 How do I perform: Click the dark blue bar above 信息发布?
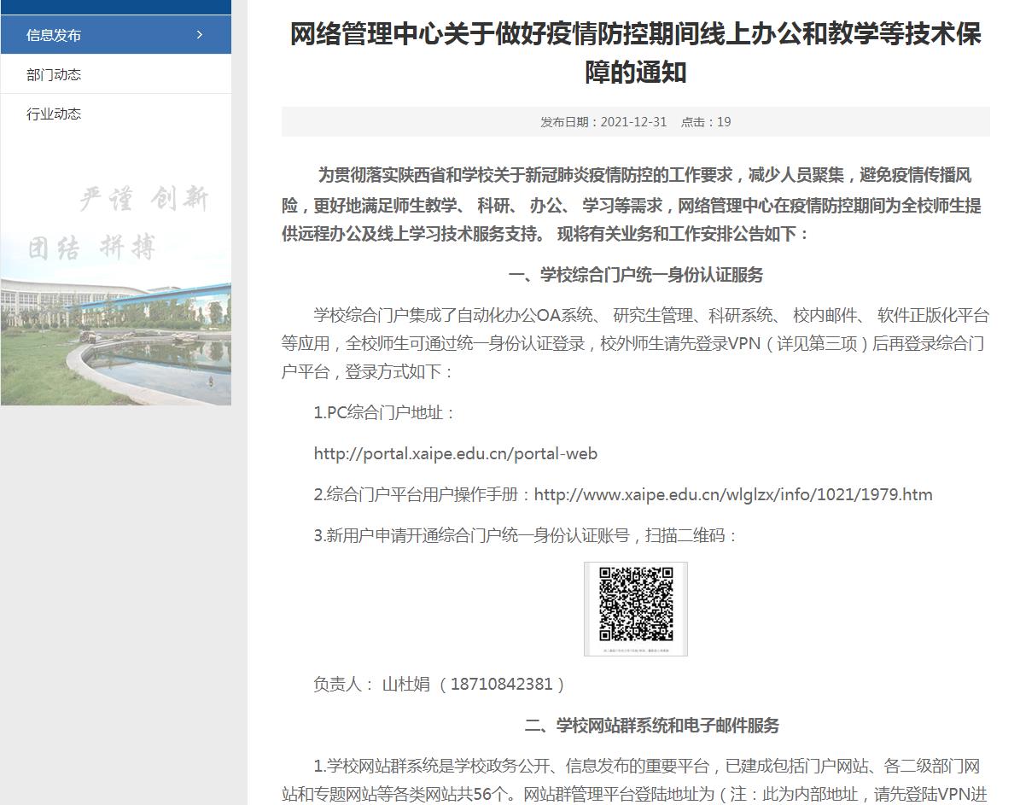(x=115, y=7)
